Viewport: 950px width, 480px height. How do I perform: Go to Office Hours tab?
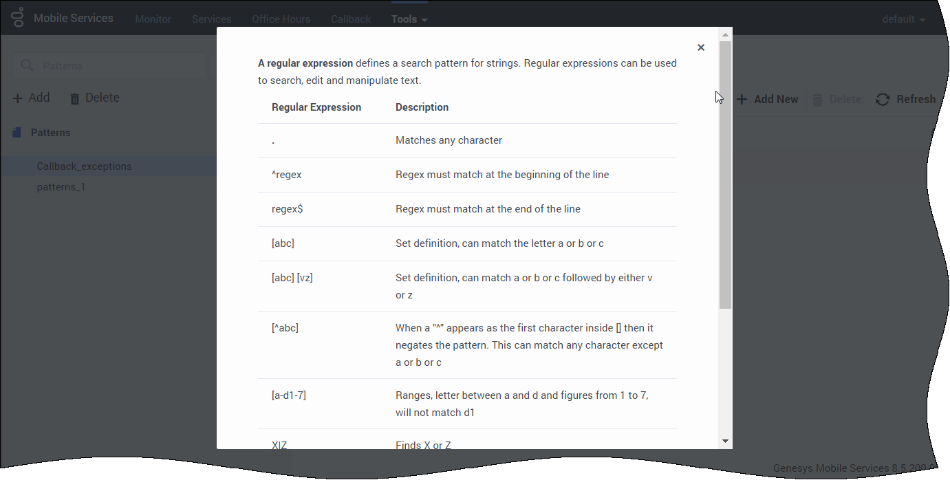coord(281,19)
